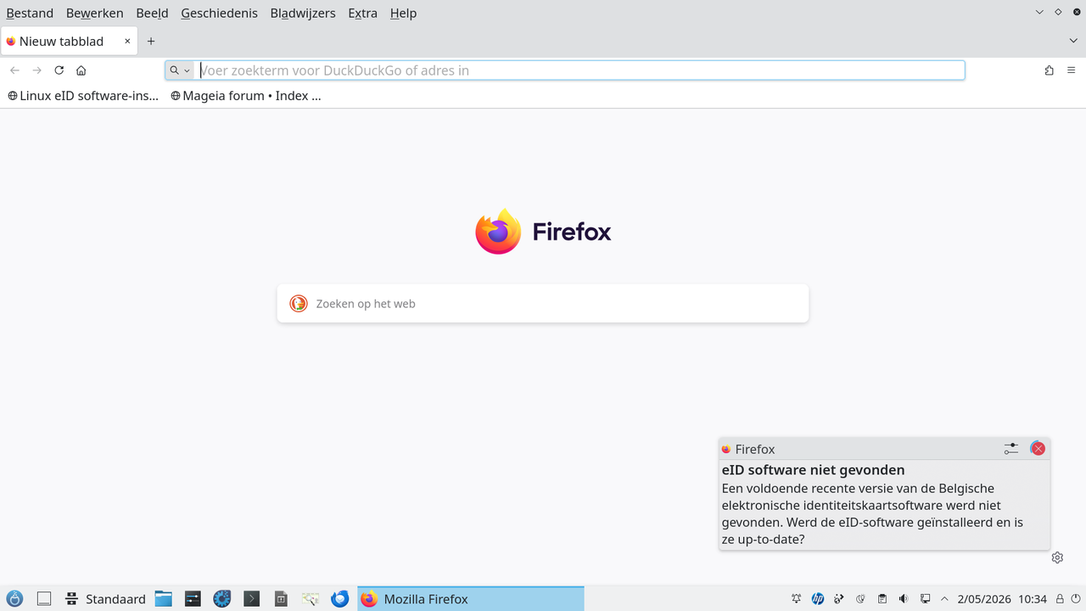Click the eID software niet gevonden heading
The height and width of the screenshot is (611, 1086).
coord(813,470)
